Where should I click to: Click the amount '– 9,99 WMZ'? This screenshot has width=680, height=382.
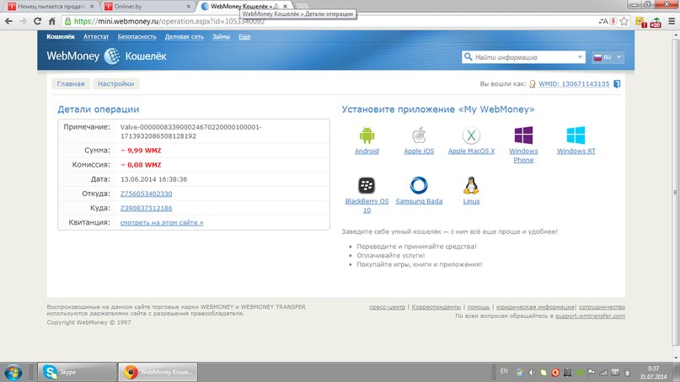tap(141, 151)
